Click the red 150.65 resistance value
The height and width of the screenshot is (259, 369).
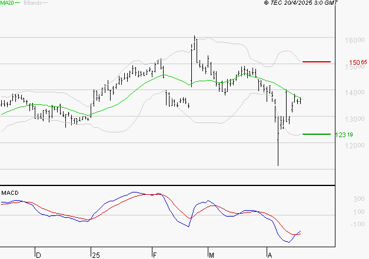[x=358, y=62]
